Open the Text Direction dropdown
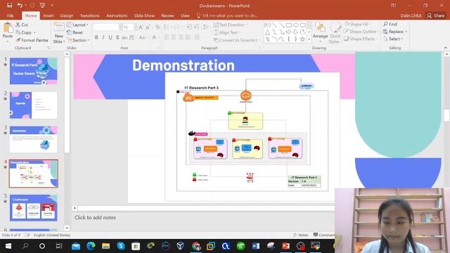The width and height of the screenshot is (450, 253). pos(230,25)
